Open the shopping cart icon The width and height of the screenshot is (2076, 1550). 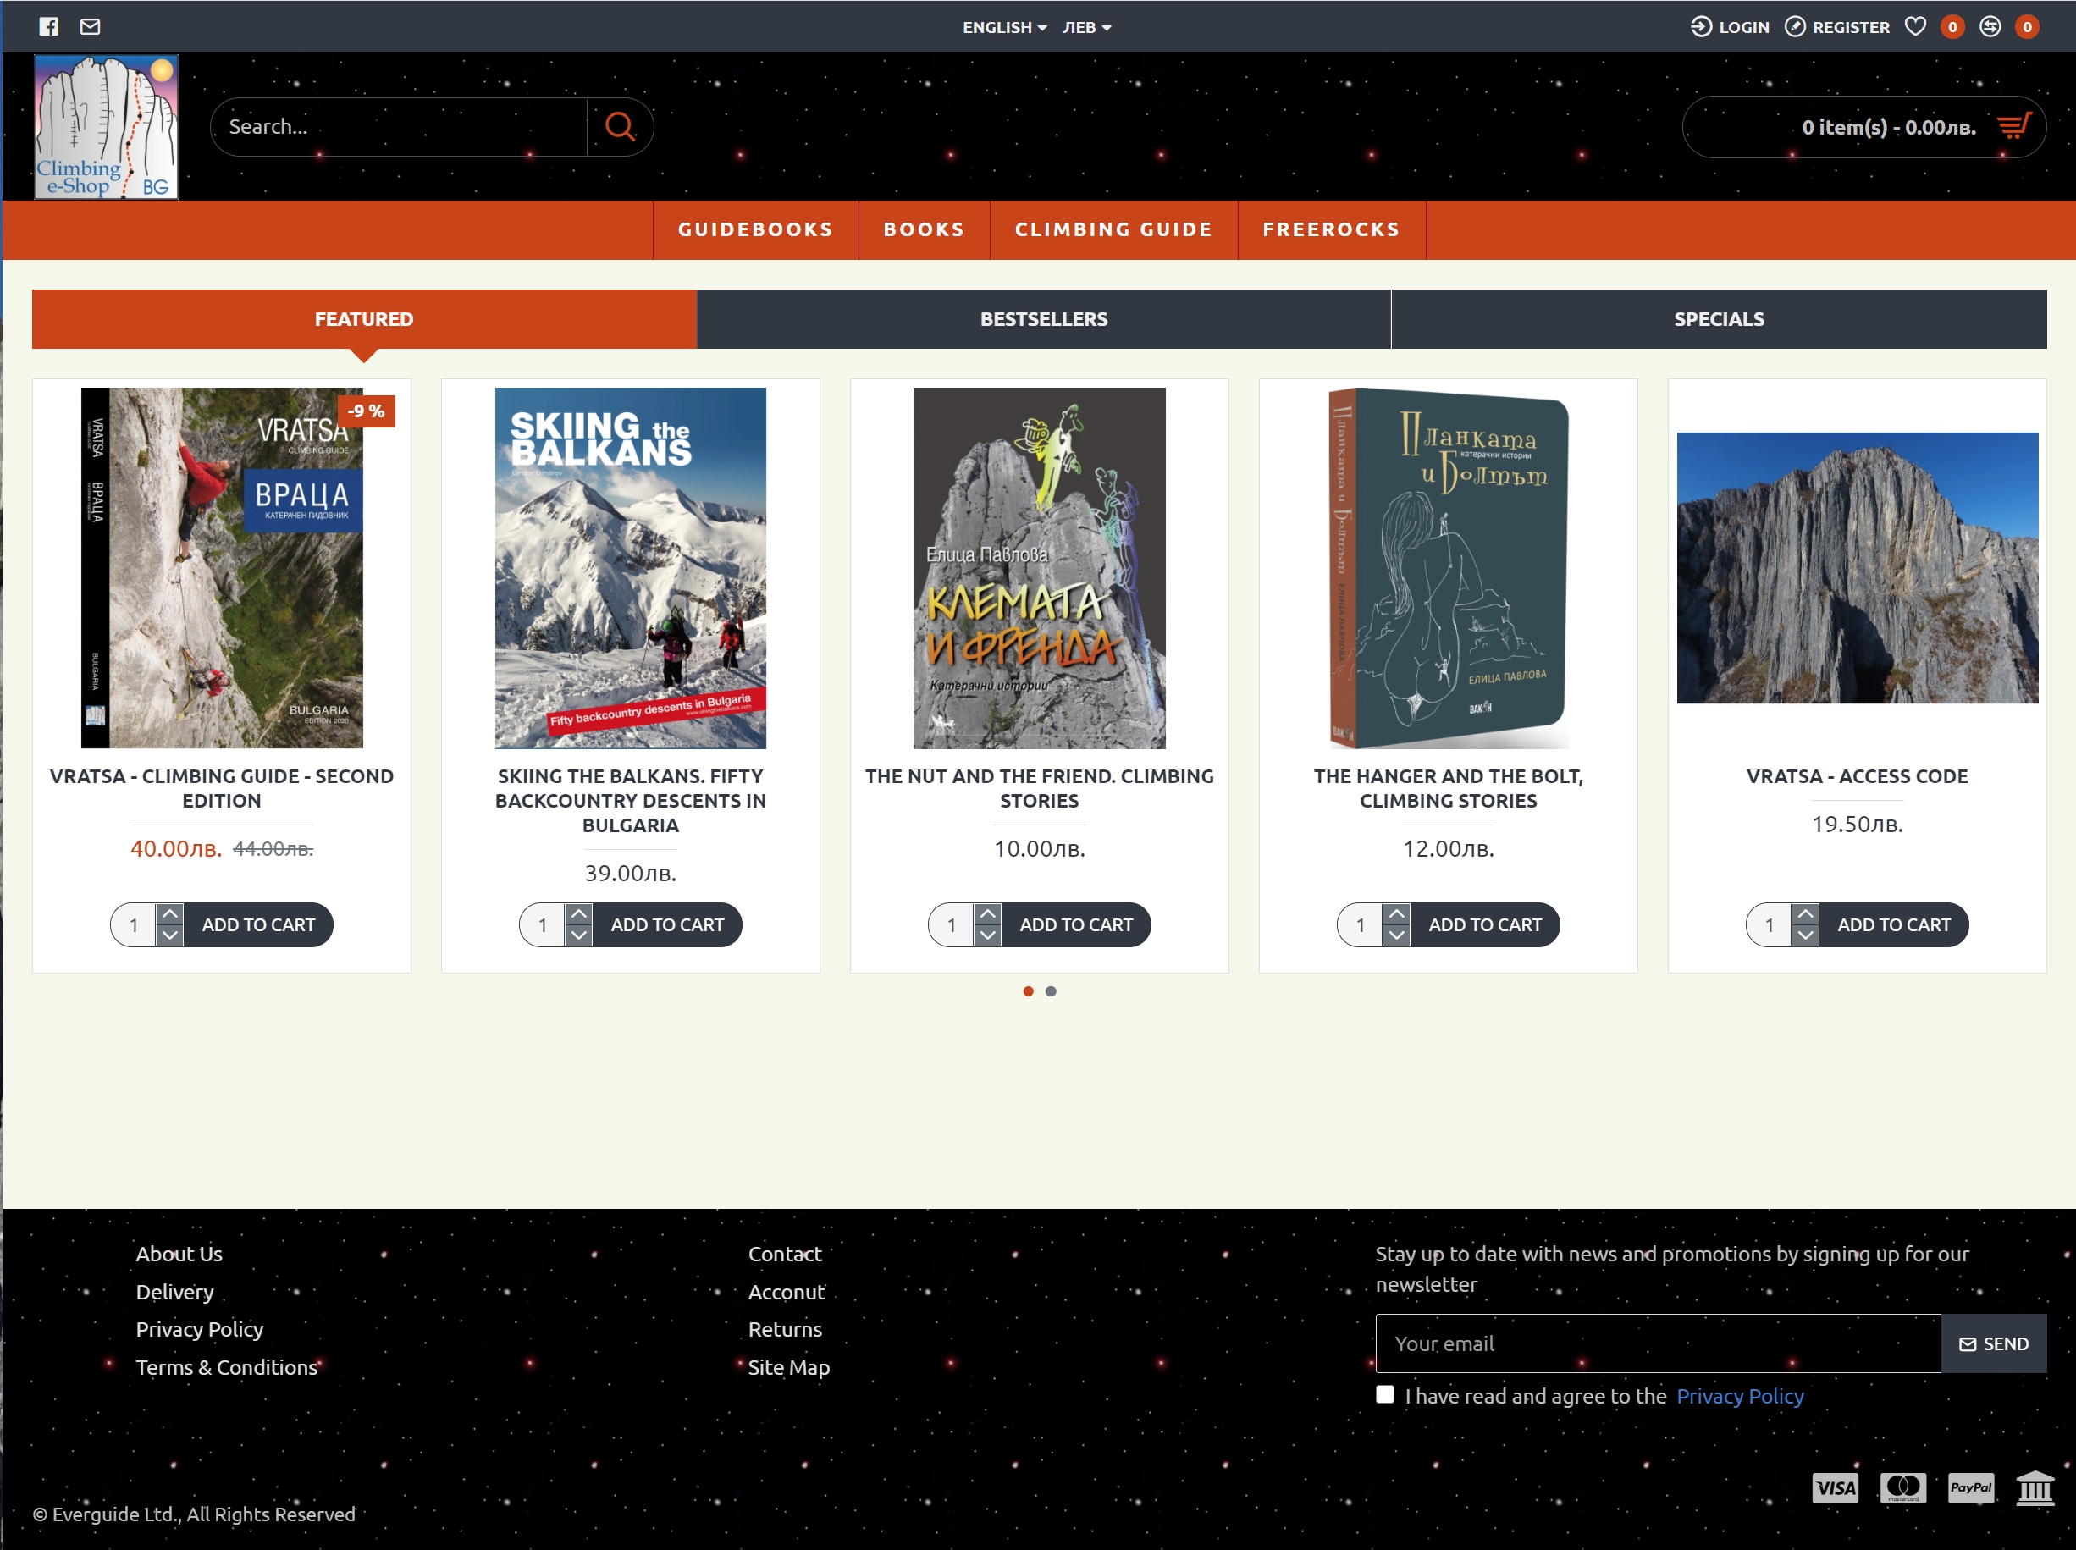click(2013, 127)
